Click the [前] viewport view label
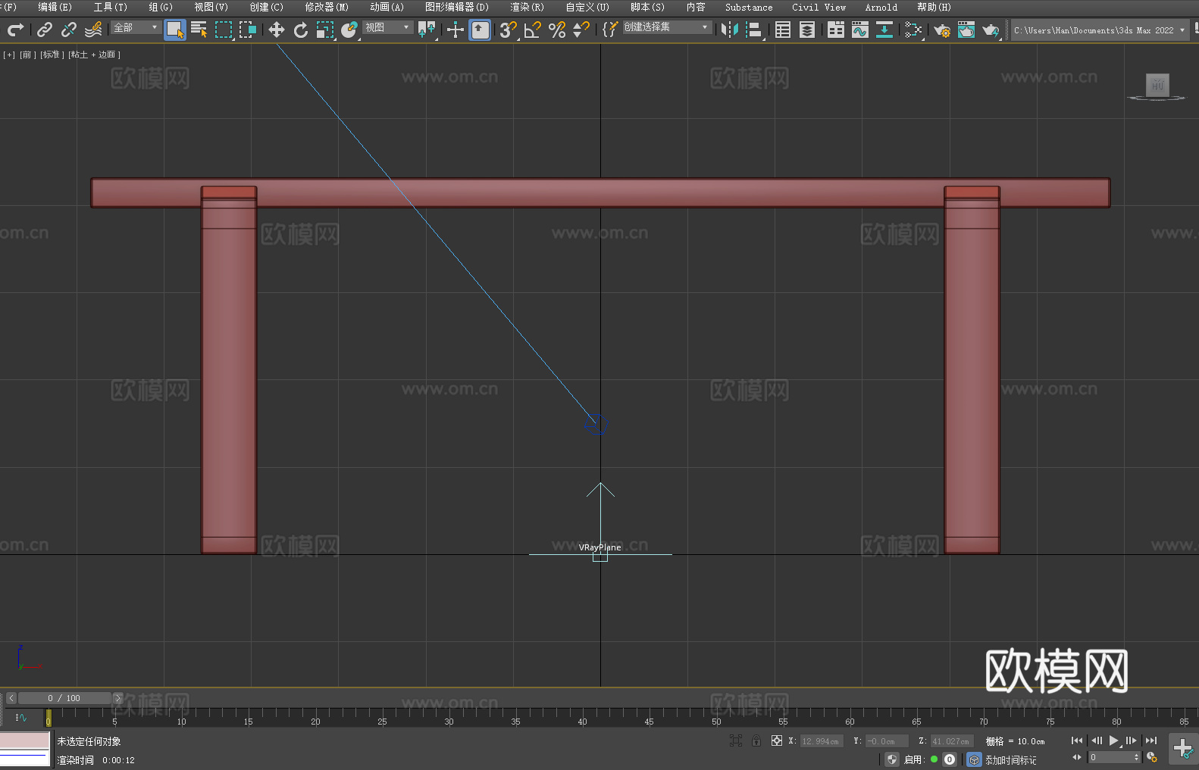1199x770 pixels. 27,55
